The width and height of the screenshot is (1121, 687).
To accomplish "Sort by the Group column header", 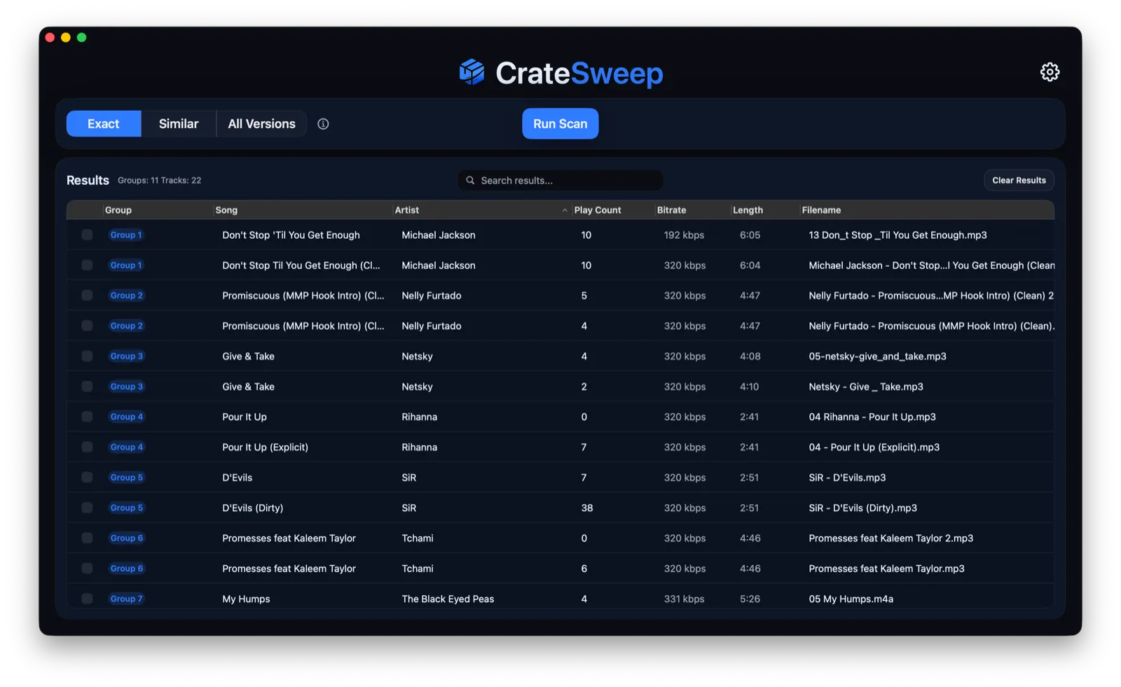I will click(x=118, y=210).
